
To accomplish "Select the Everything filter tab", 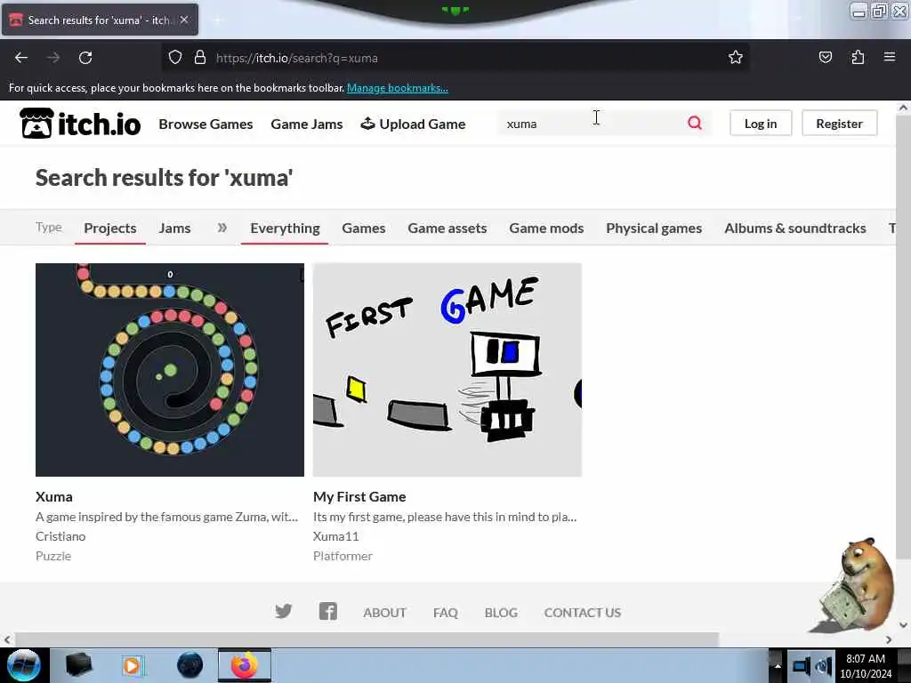I will point(285,228).
